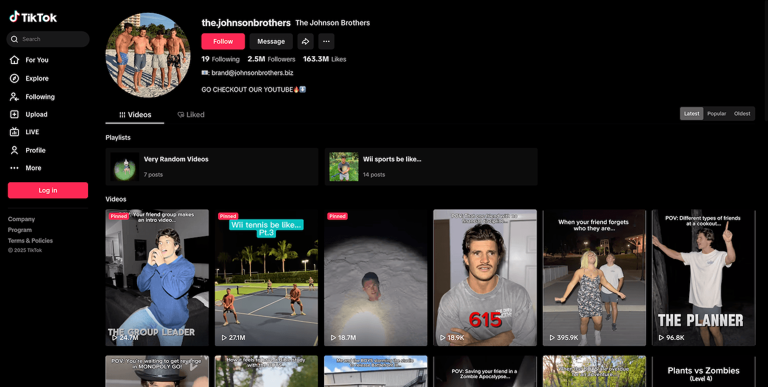This screenshot has height=387, width=768.
Task: Expand the Company footer section
Action: pyautogui.click(x=22, y=219)
